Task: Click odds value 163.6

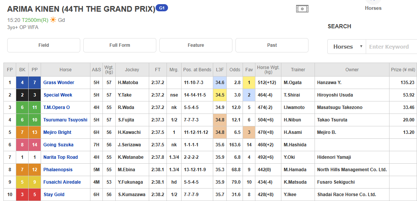Action: pyautogui.click(x=235, y=145)
